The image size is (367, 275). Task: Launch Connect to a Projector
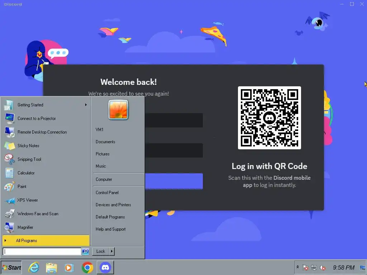pyautogui.click(x=46, y=118)
